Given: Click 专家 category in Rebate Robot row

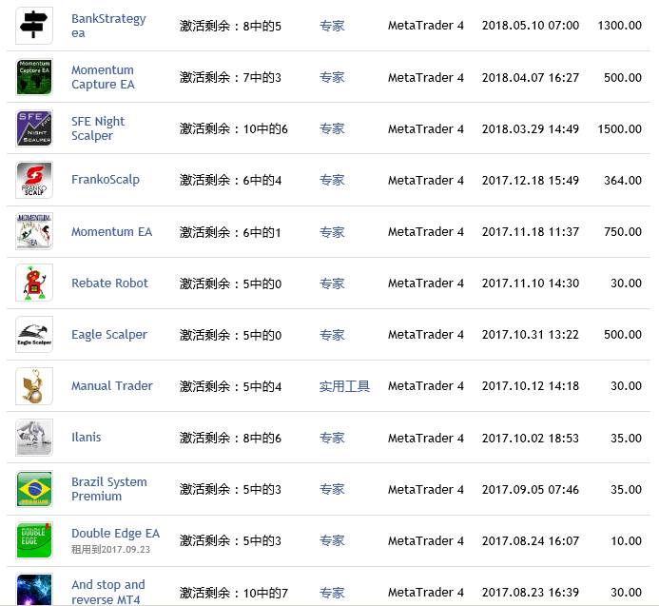Looking at the screenshot, I should point(332,283).
